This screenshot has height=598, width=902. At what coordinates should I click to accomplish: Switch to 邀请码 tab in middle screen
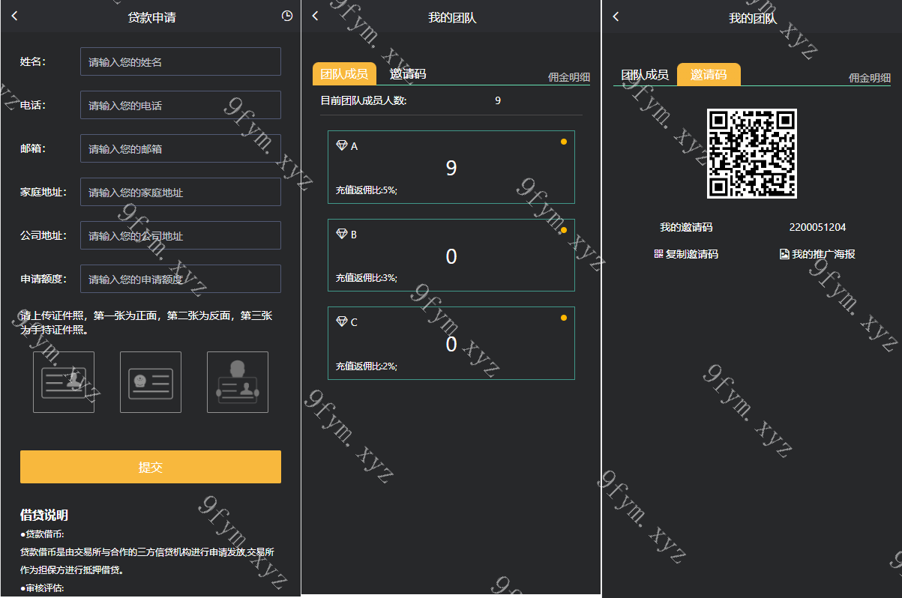click(x=408, y=74)
